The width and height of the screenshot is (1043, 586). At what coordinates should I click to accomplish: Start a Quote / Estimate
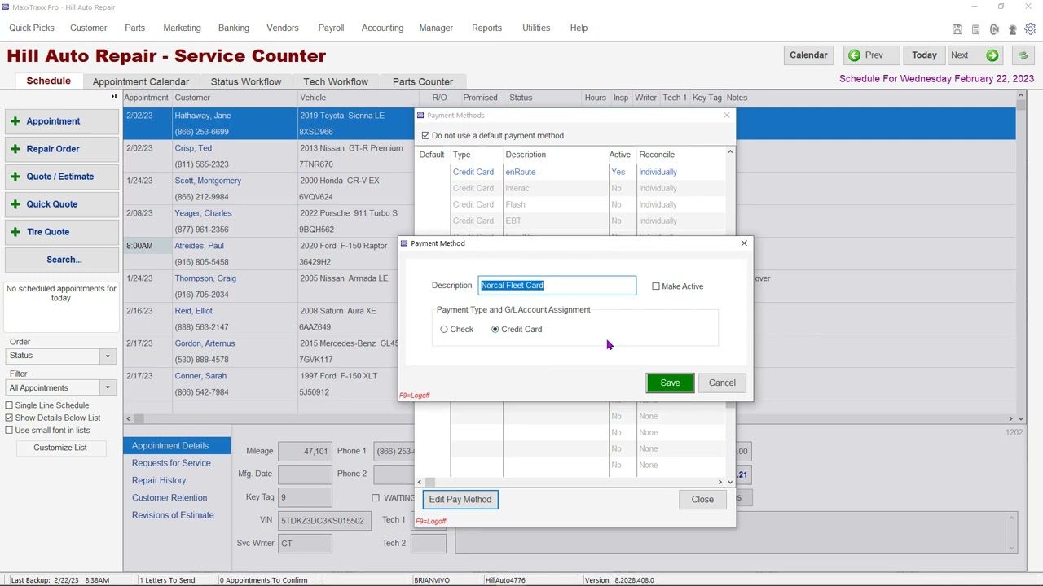point(61,177)
